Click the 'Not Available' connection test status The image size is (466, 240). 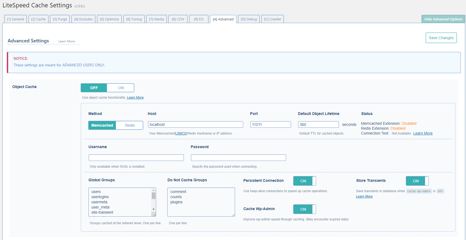pos(401,133)
